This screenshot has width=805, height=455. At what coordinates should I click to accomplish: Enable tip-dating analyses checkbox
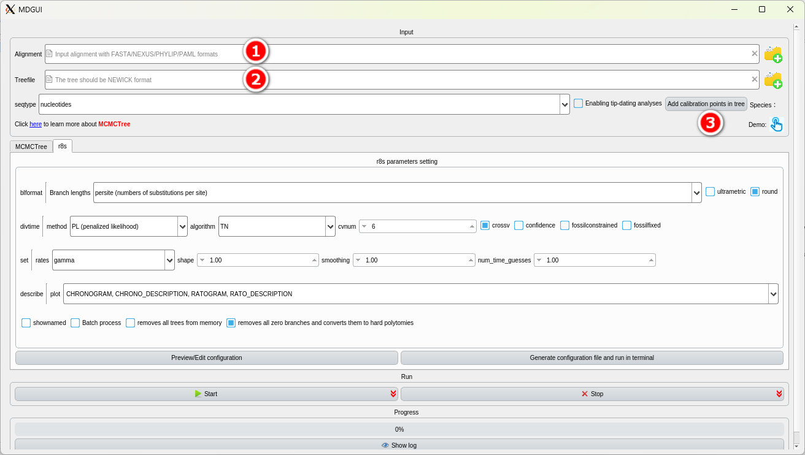578,104
